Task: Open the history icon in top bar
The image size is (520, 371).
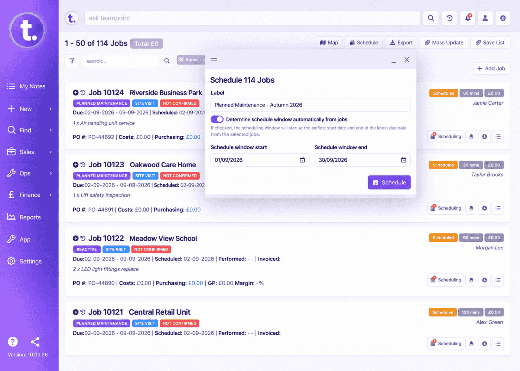Action: [449, 18]
